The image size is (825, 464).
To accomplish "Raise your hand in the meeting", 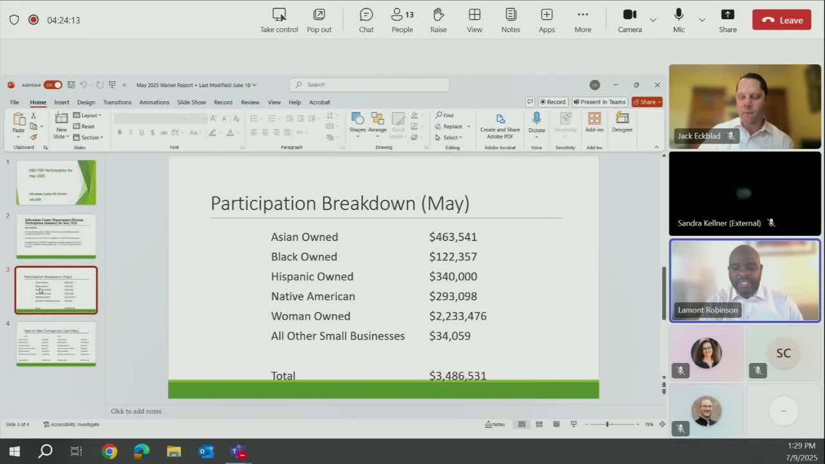I will coord(438,20).
